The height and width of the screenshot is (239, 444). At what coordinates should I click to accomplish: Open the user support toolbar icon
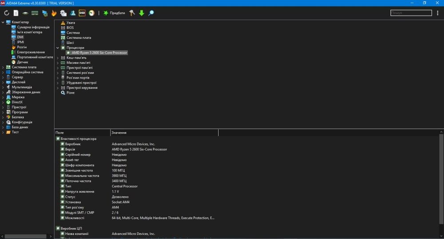pyautogui.click(x=73, y=13)
